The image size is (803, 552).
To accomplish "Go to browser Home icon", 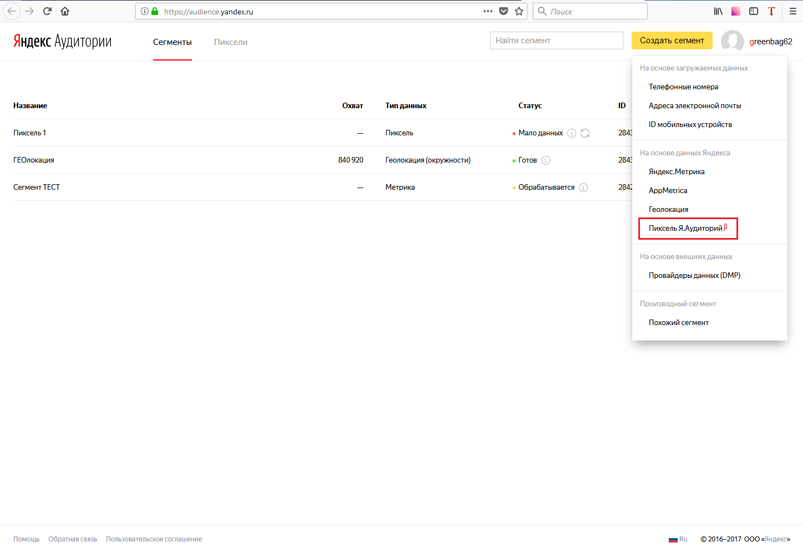I will click(x=65, y=11).
